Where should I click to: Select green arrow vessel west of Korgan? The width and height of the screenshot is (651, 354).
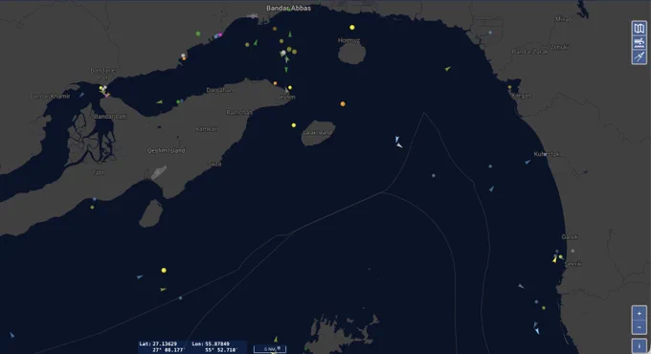tap(448, 69)
